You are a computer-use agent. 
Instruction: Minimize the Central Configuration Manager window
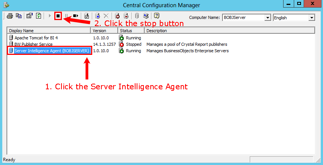point(288,4)
